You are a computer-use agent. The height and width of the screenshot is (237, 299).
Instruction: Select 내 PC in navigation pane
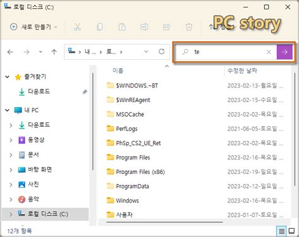coord(26,110)
